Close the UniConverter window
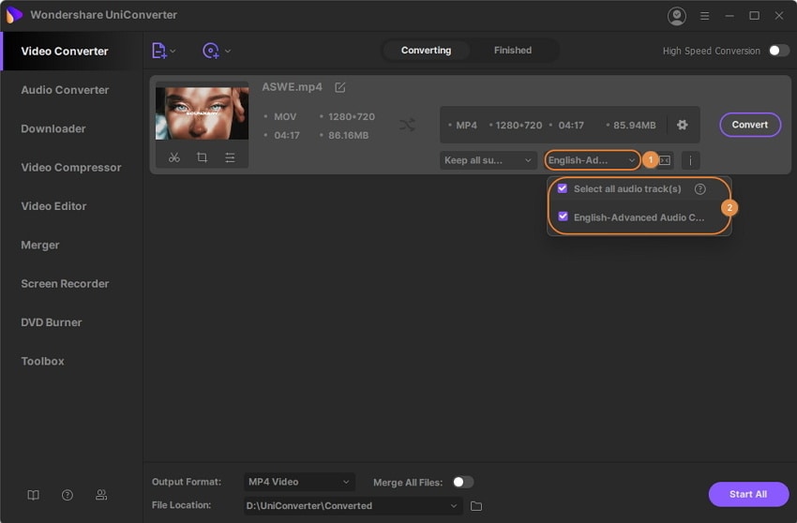797x523 pixels. click(x=778, y=16)
